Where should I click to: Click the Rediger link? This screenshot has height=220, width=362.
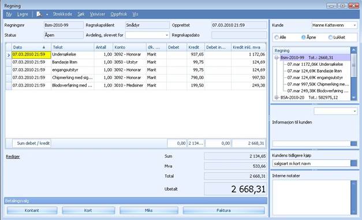tap(13, 156)
